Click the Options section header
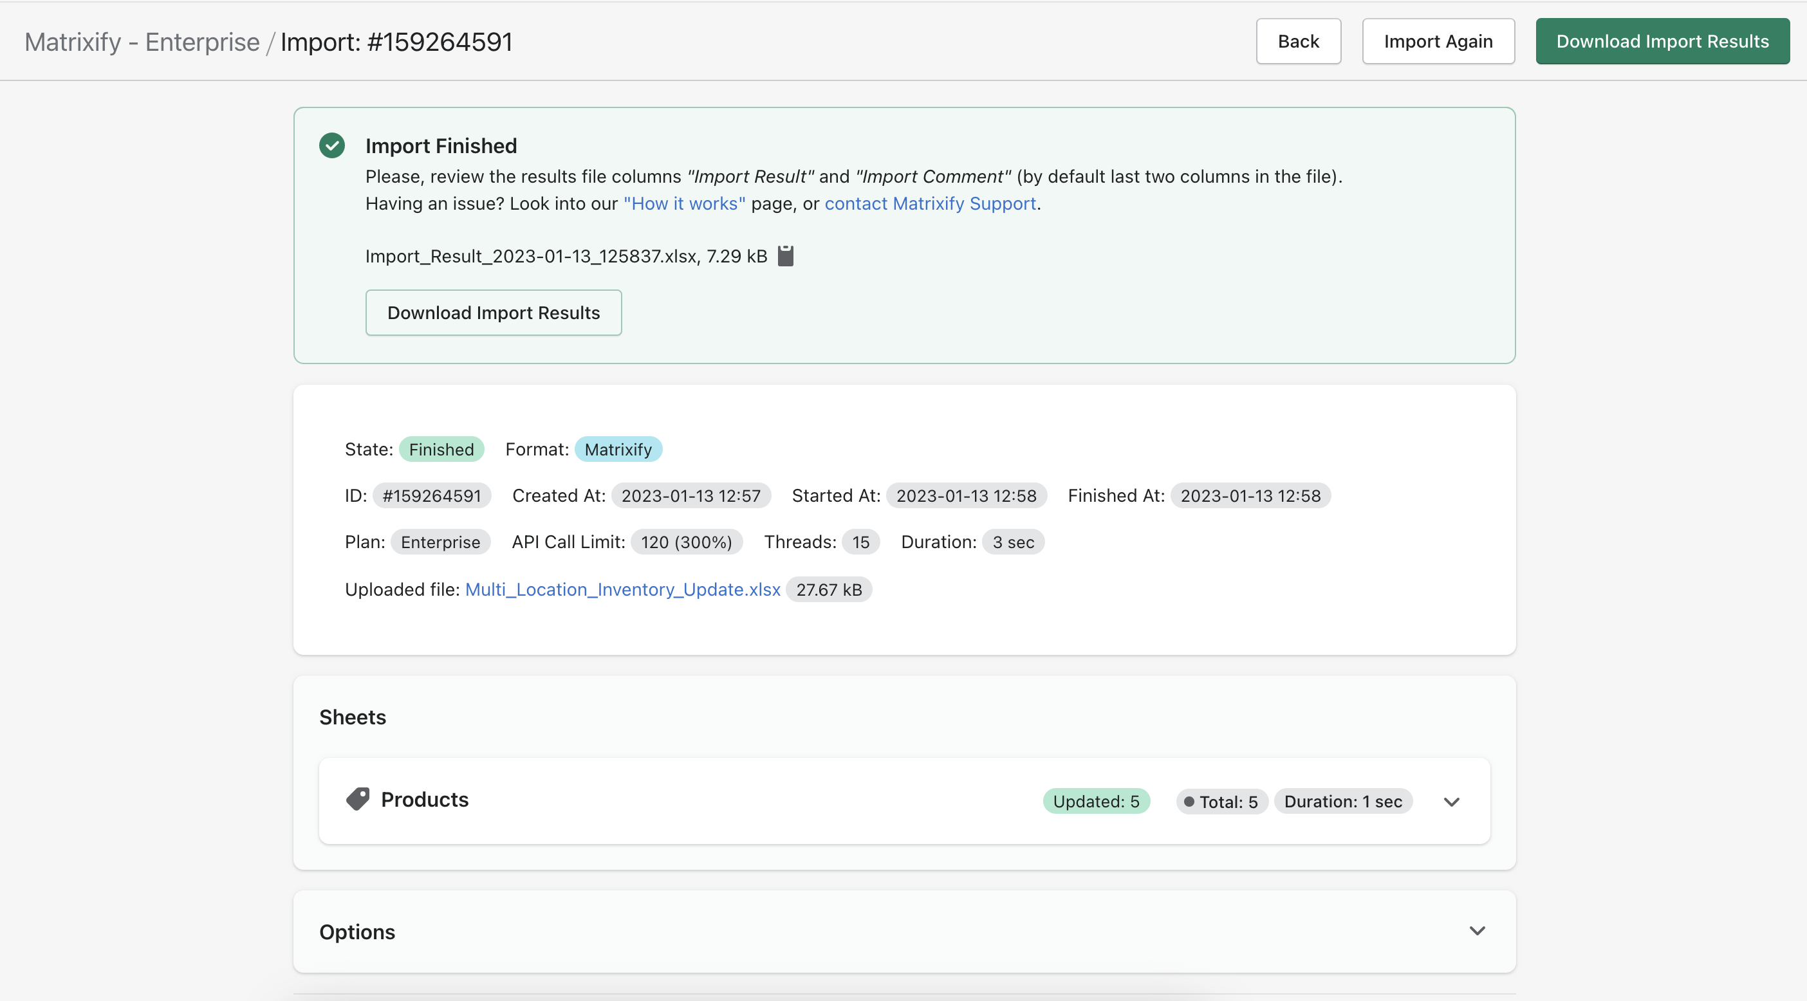The image size is (1807, 1001). click(357, 932)
